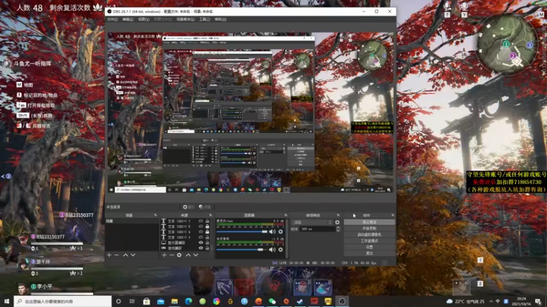Add a new source with the Sources plus icon
This screenshot has width=547, height=307.
coord(164,255)
